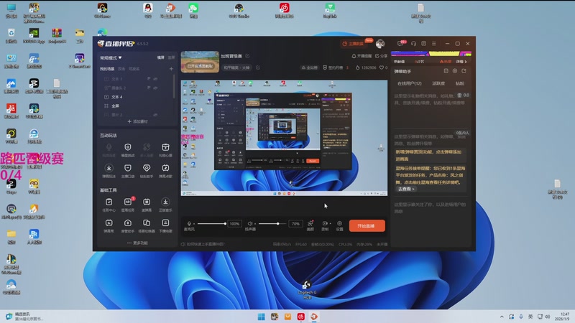The width and height of the screenshot is (575, 323).
Task: Open the 礼物心愿 gift wish tool
Action: pos(165,149)
